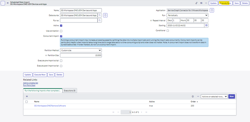The height and width of the screenshot is (122, 250).
Task: Look up a Run as user
Action: click(x=100, y=20)
